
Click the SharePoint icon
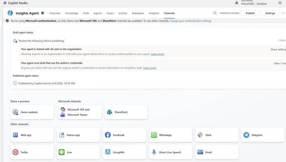109,112
